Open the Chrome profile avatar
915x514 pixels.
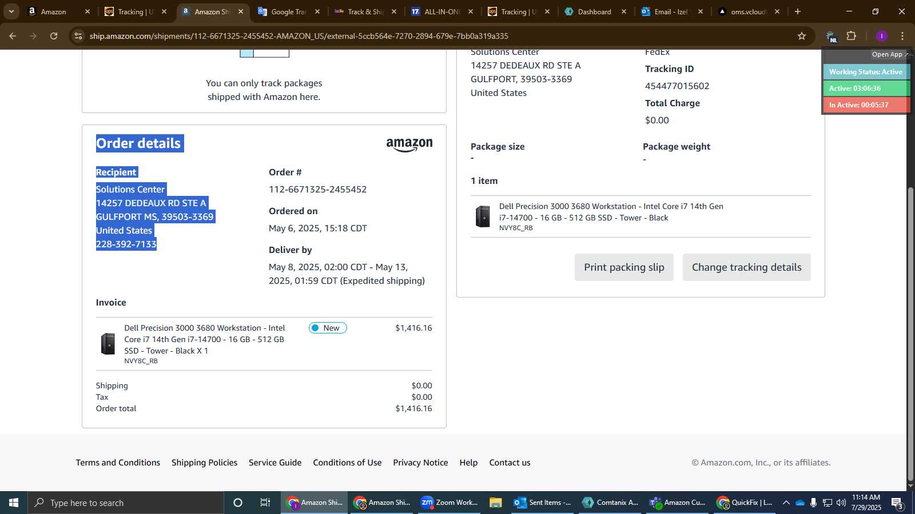(x=881, y=36)
